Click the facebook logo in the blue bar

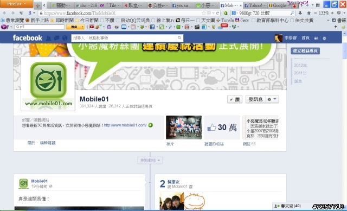[x=28, y=38]
